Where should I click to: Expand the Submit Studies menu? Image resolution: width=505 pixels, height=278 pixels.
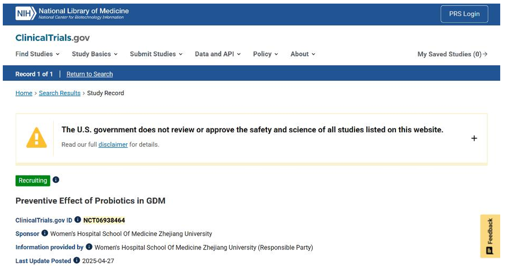point(156,54)
